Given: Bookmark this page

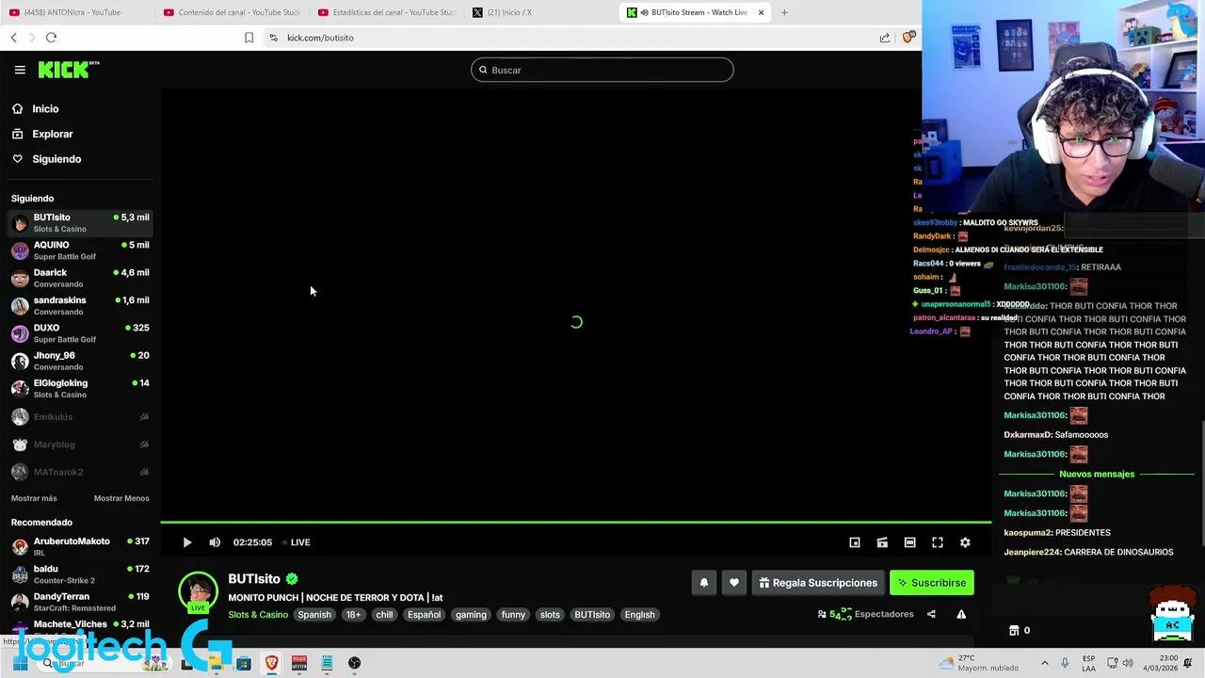Looking at the screenshot, I should [x=249, y=38].
